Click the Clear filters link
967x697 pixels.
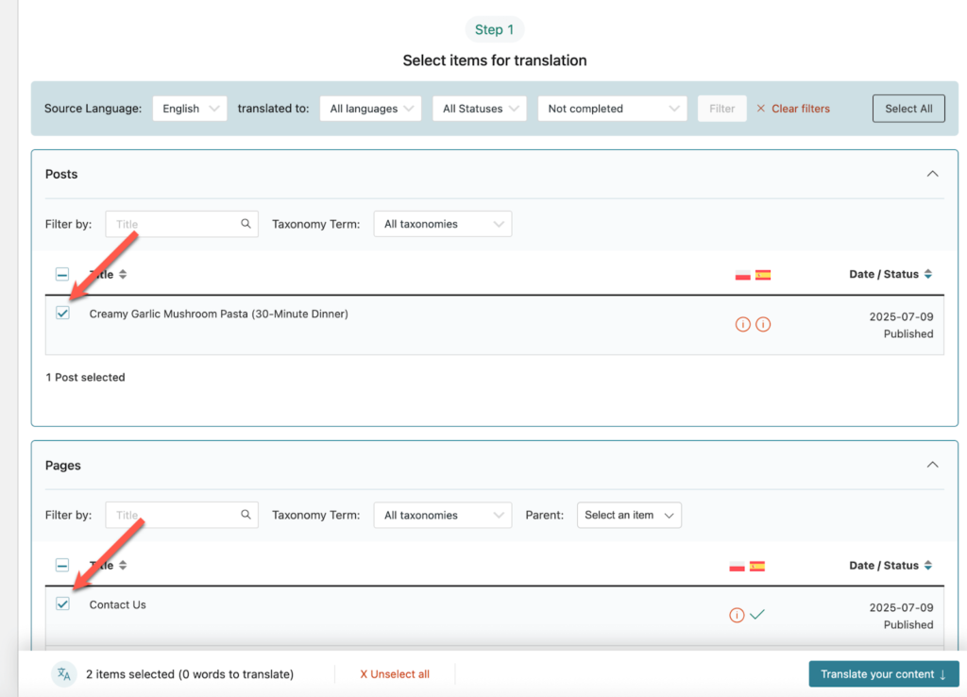pyautogui.click(x=793, y=109)
